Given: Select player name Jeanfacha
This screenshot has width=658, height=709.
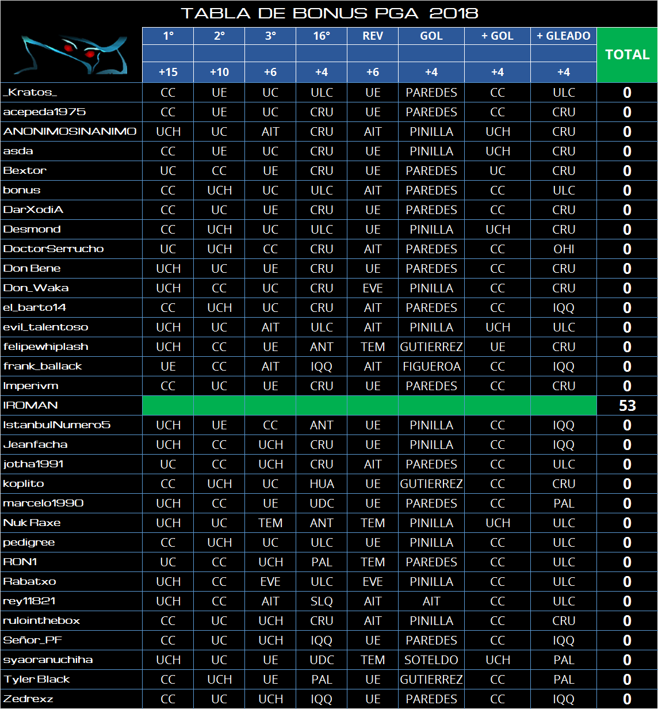Looking at the screenshot, I should pyautogui.click(x=35, y=445).
